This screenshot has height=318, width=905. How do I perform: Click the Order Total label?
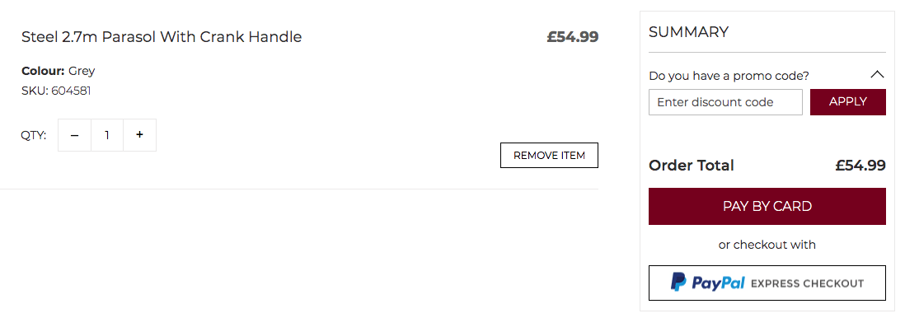[x=692, y=166]
